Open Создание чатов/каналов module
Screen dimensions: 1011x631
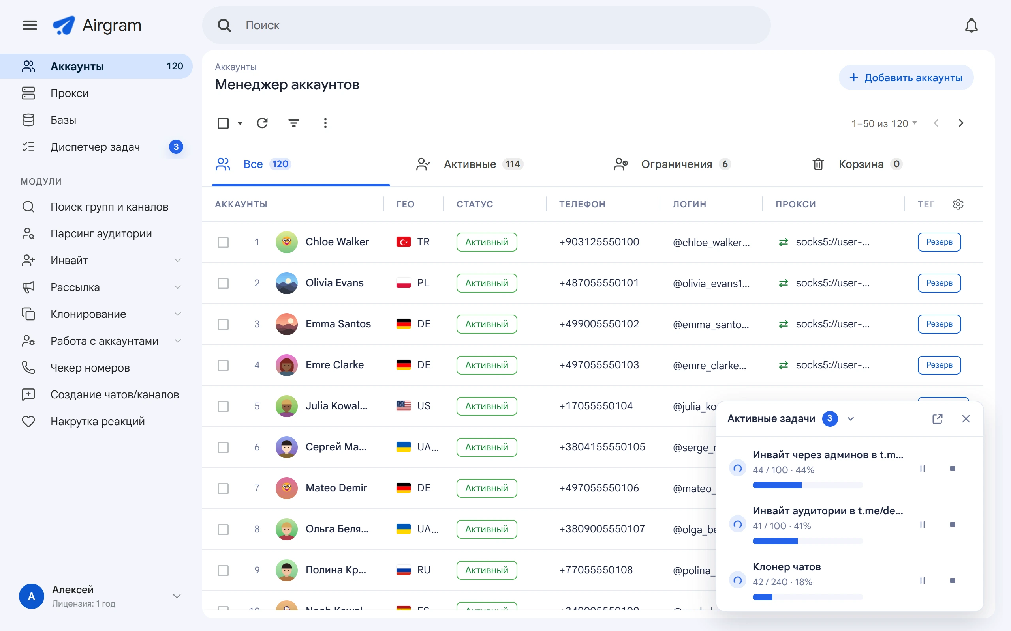(x=96, y=394)
